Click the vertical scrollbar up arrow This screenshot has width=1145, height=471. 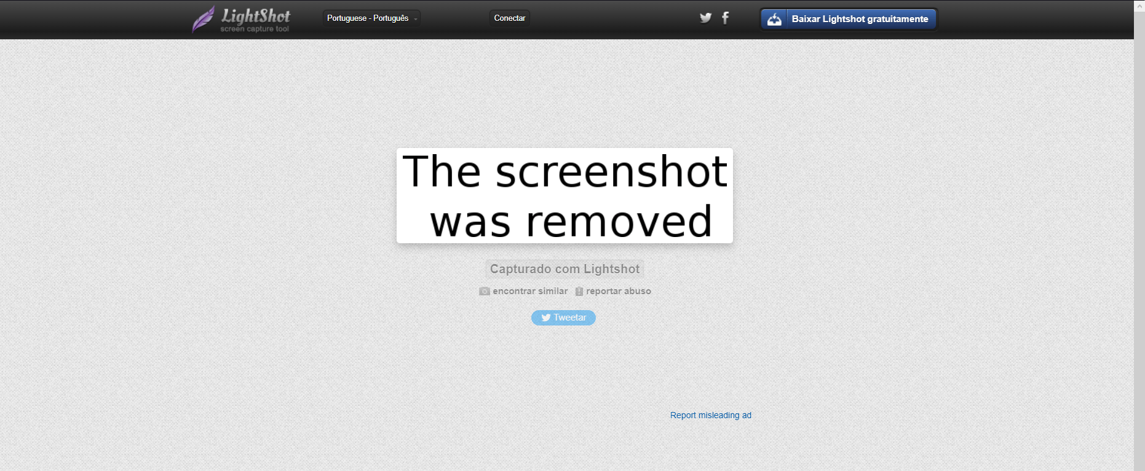[x=1139, y=5]
